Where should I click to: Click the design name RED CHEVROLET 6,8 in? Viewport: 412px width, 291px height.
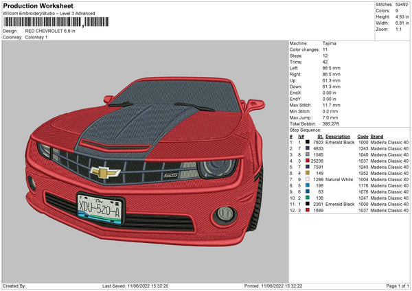click(x=50, y=31)
